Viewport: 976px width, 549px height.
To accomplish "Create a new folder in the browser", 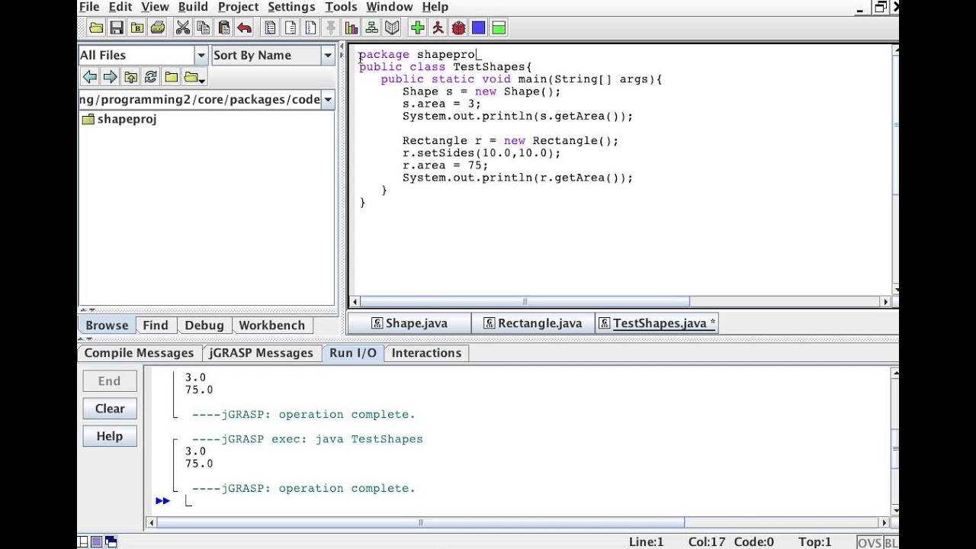I will (x=171, y=77).
